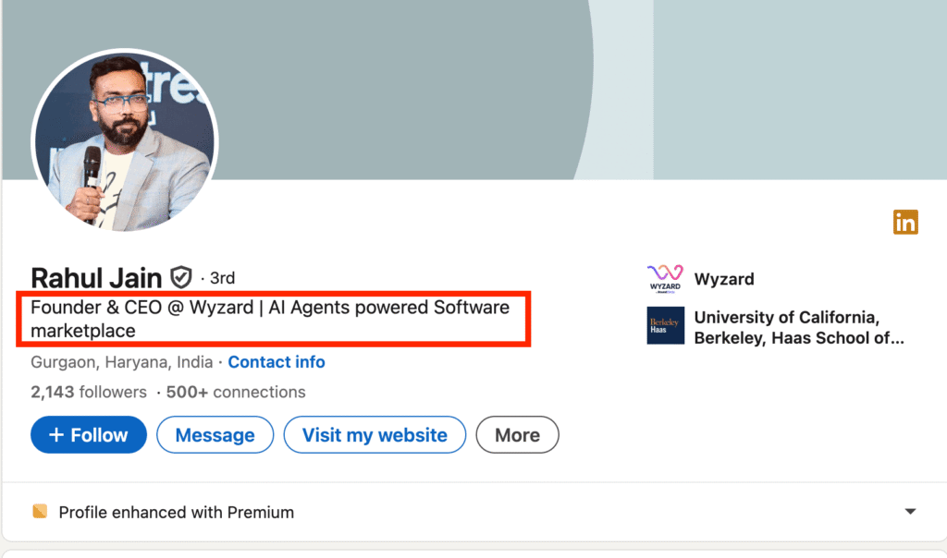Viewport: 947px width, 558px height.
Task: Click the Visit my website button
Action: [x=375, y=435]
